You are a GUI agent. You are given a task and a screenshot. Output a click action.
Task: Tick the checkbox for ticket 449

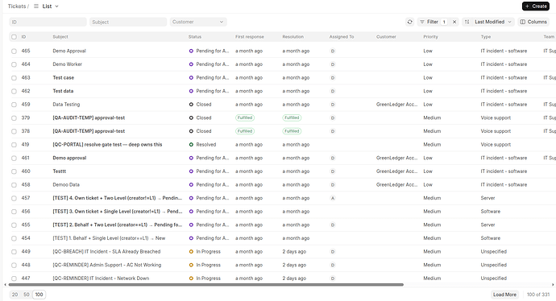[x=14, y=252]
